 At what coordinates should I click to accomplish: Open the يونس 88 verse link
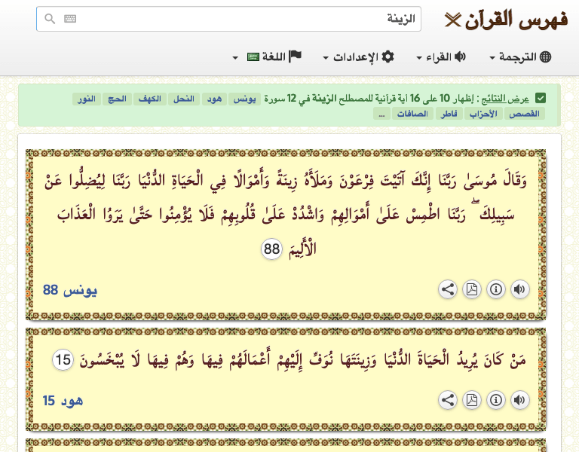point(70,290)
